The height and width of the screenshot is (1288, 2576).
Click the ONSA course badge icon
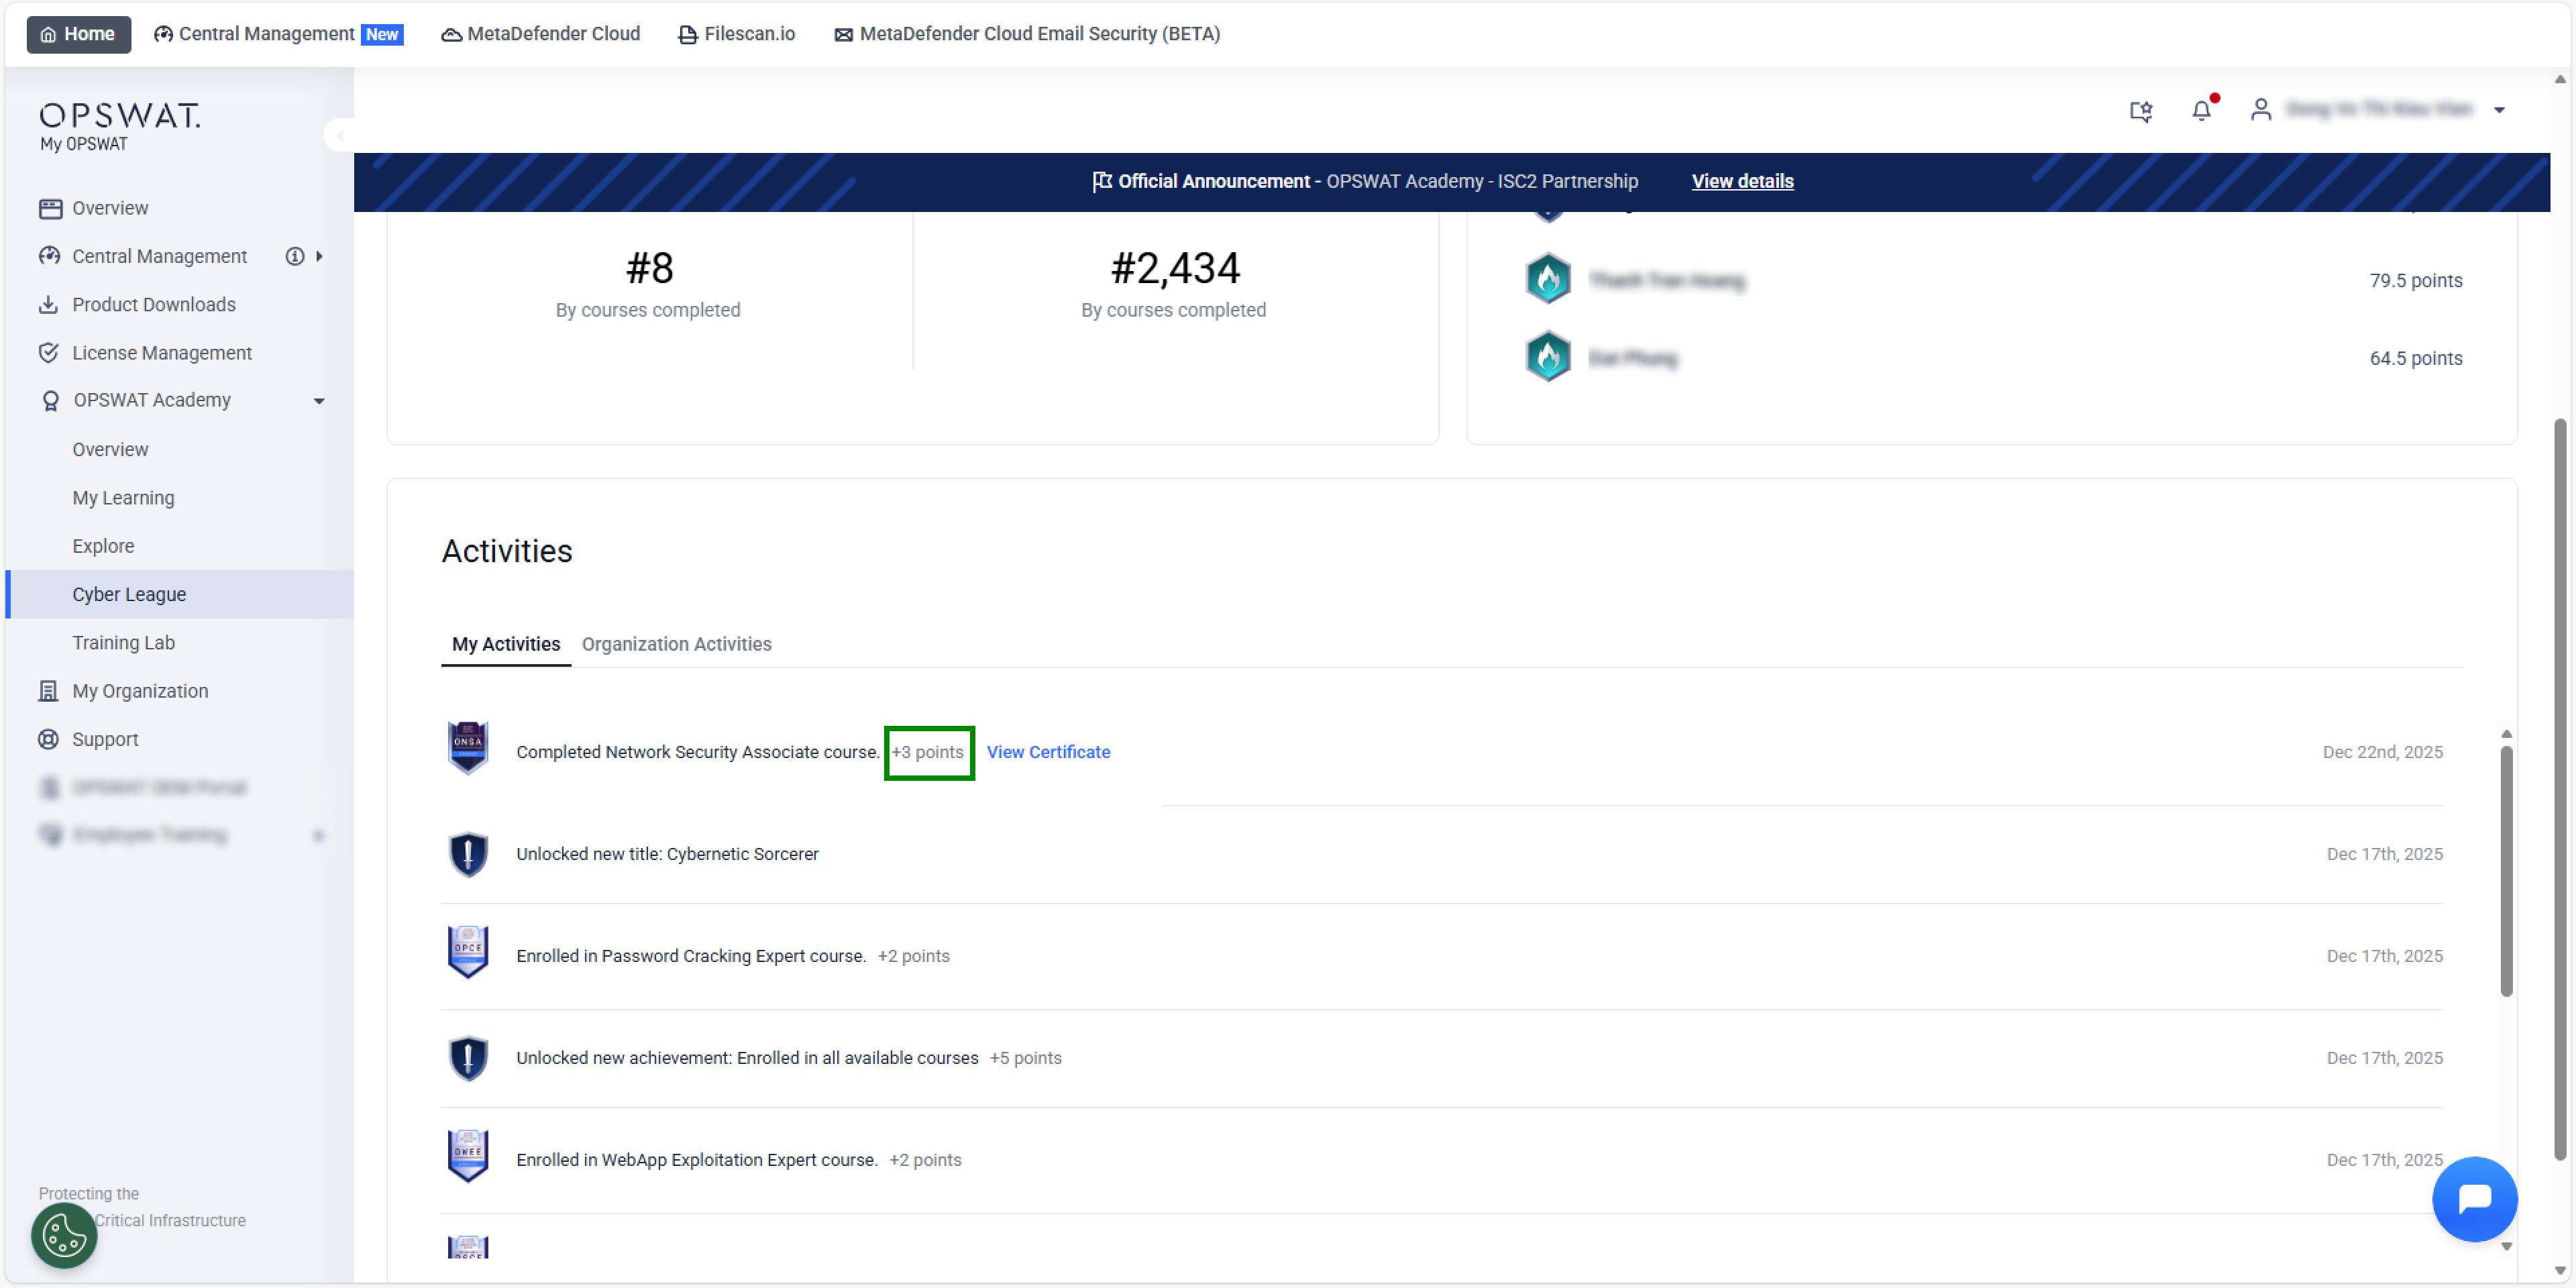[x=467, y=747]
